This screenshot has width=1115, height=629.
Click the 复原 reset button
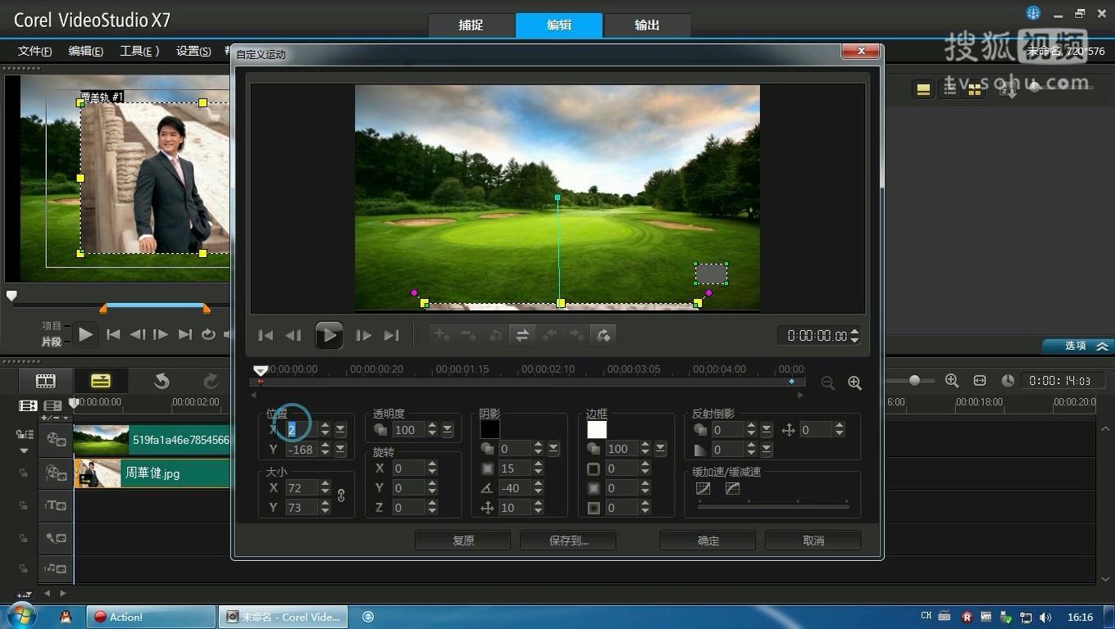pyautogui.click(x=463, y=541)
